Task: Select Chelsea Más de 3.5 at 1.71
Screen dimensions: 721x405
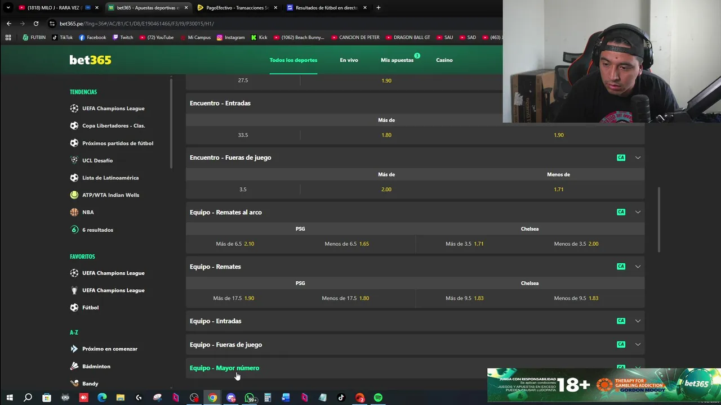Action: pos(465,244)
